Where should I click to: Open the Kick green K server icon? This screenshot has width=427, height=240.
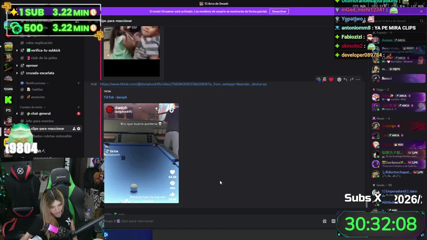click(8, 99)
